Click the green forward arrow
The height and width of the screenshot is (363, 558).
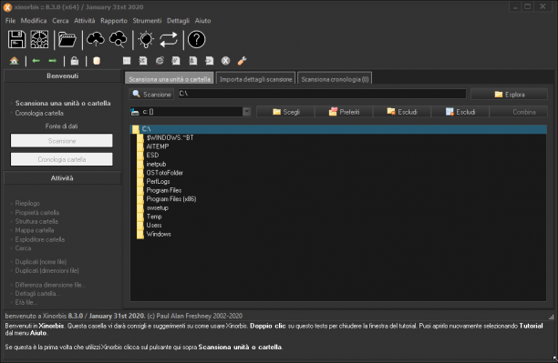(x=52, y=61)
